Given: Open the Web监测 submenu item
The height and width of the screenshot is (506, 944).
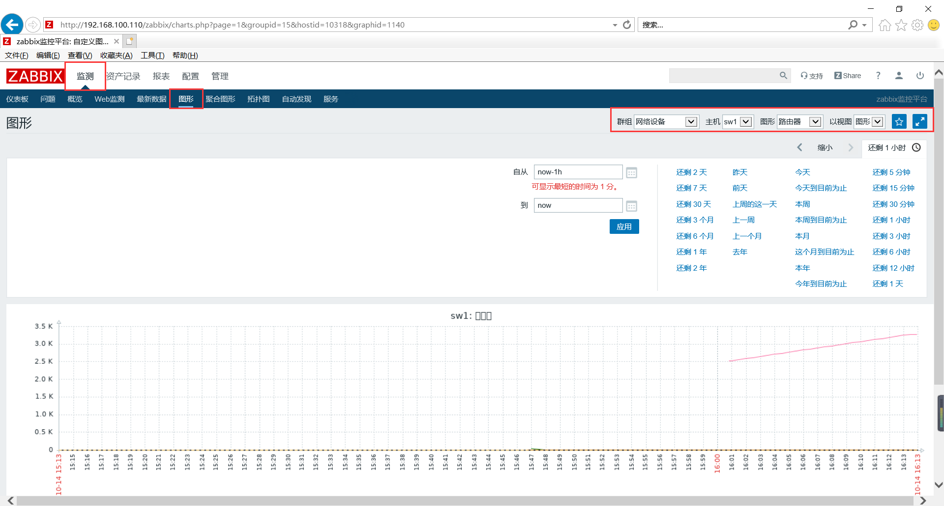Looking at the screenshot, I should click(110, 99).
